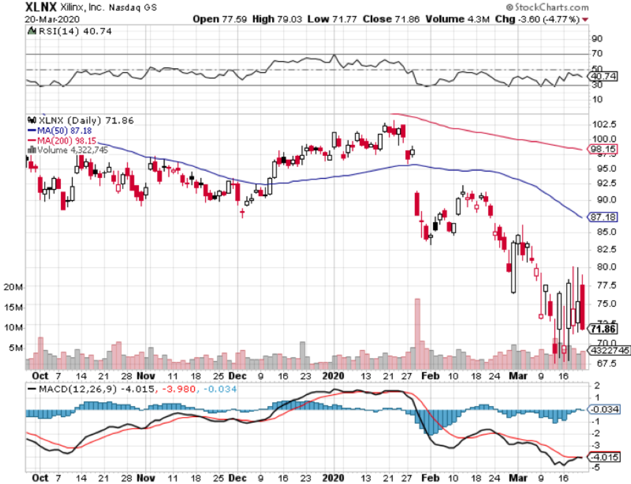Click the 'Chg -3.60 (-4.77%)' value
The width and height of the screenshot is (631, 484).
[538, 19]
